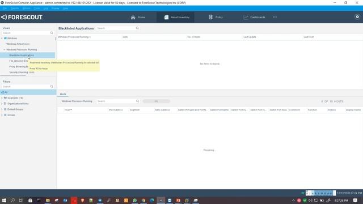Screen dimensions: 363x204
Task: Open the Dashboards tab
Action: [x=254, y=17]
